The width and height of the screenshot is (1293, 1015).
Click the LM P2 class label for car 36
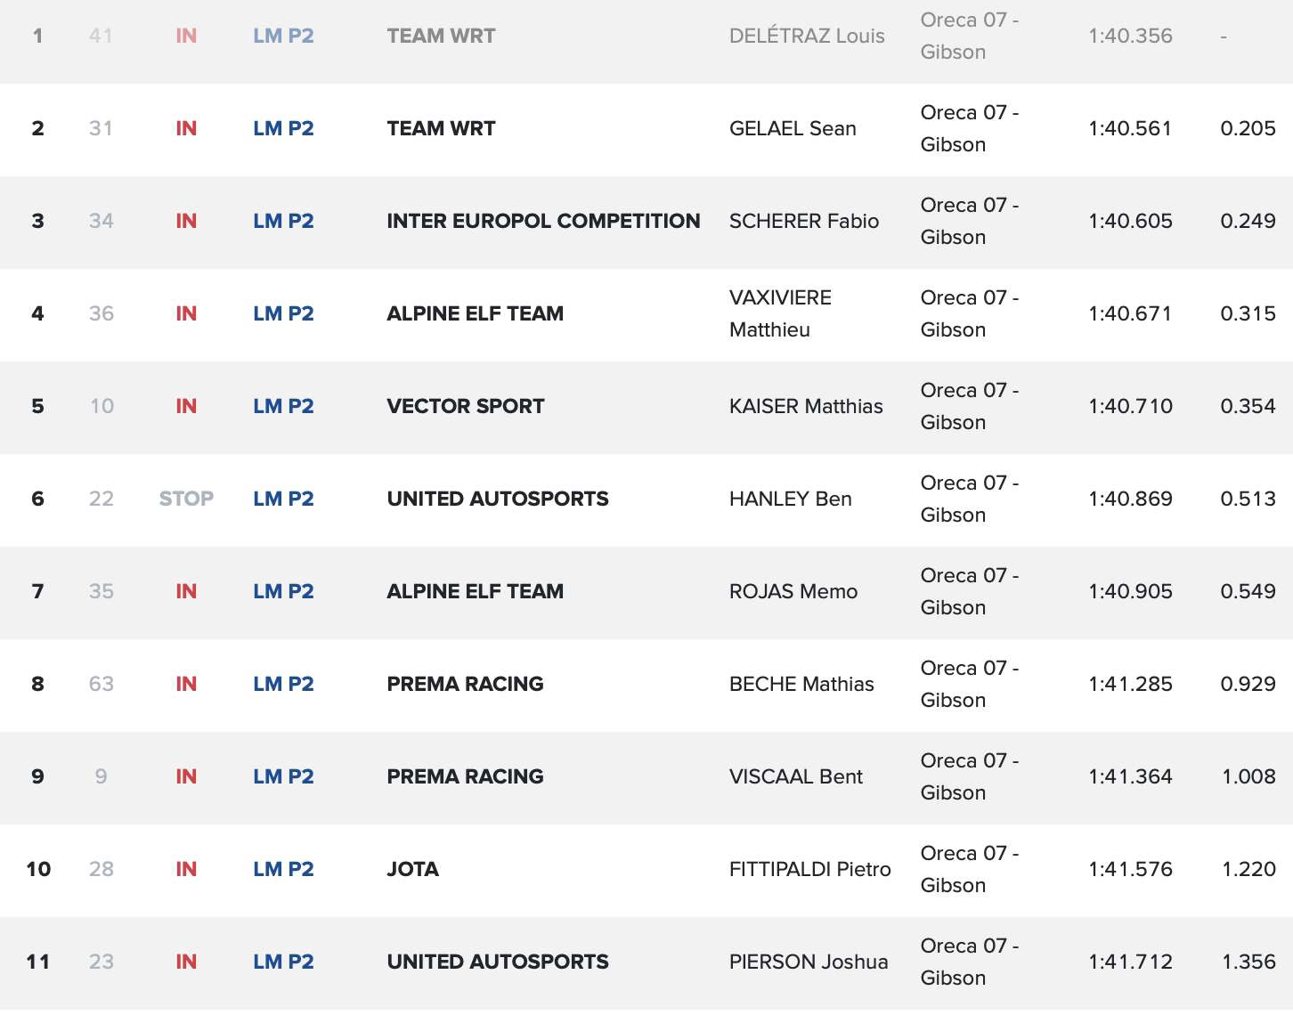click(283, 313)
